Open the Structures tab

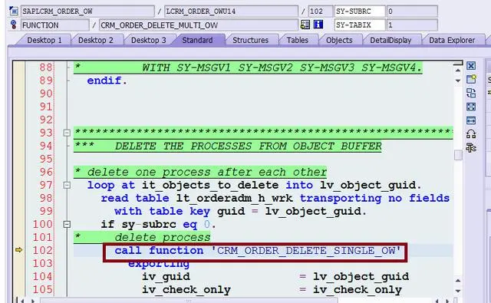point(251,40)
